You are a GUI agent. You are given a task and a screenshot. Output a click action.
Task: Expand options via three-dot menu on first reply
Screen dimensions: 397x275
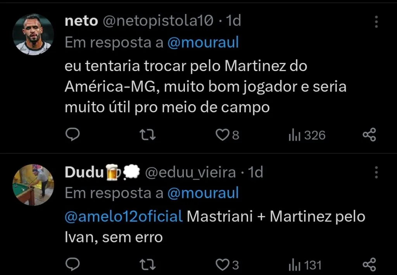[376, 22]
